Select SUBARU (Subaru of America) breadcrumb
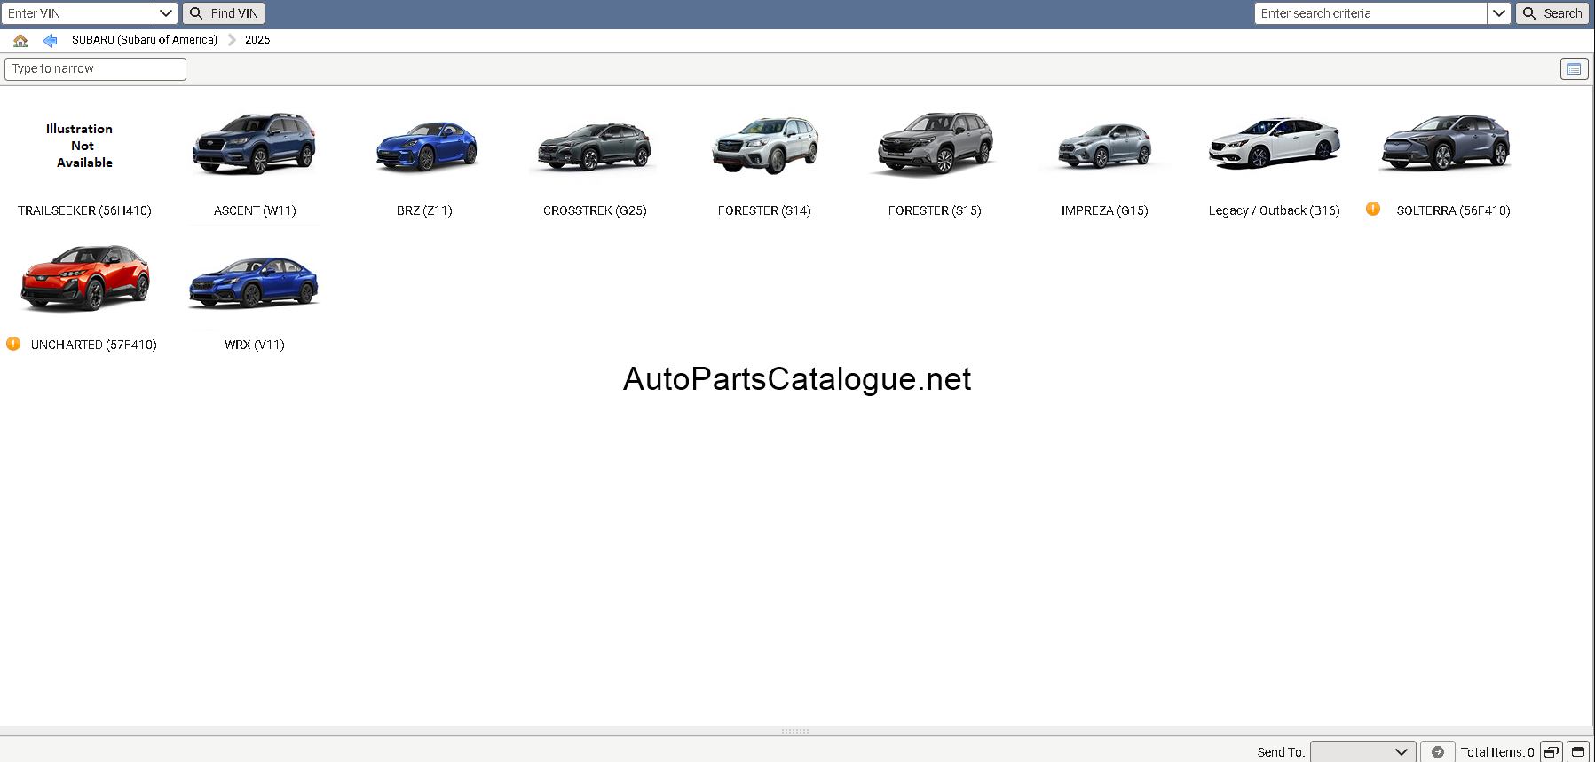The width and height of the screenshot is (1595, 762). pyautogui.click(x=145, y=40)
